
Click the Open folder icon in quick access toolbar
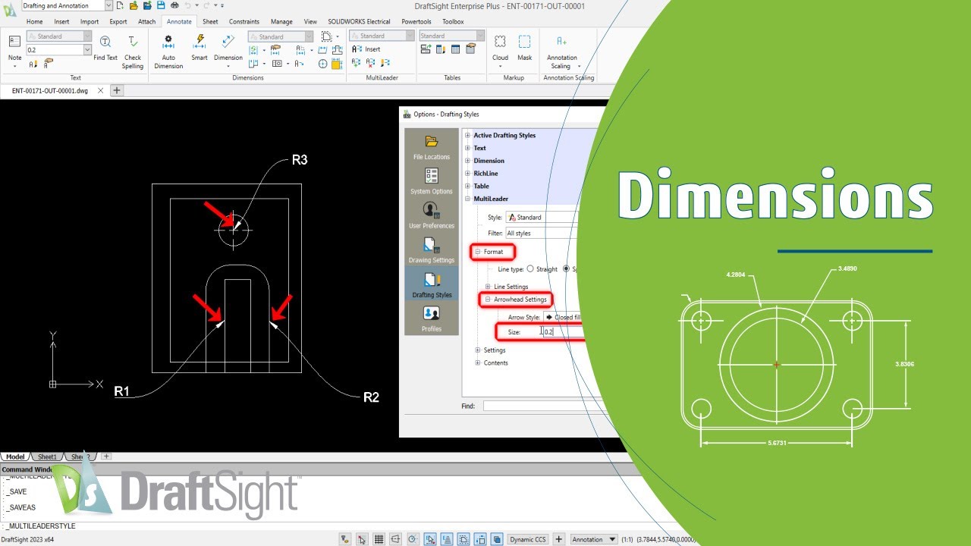pos(134,5)
